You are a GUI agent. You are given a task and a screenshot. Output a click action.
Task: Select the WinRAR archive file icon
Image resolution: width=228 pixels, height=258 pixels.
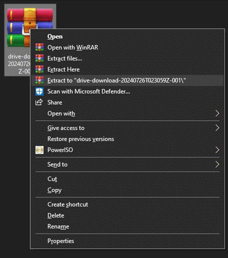[18, 27]
